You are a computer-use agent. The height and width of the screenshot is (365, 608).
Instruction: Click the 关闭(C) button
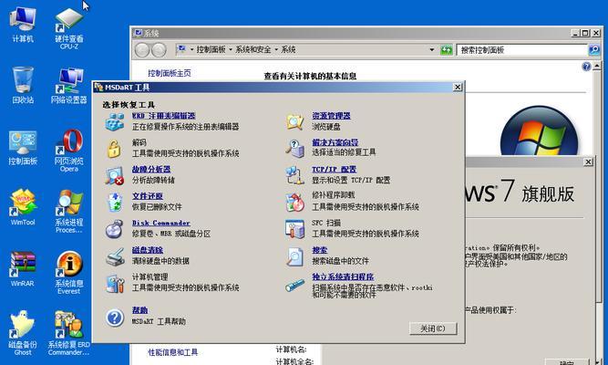[433, 328]
